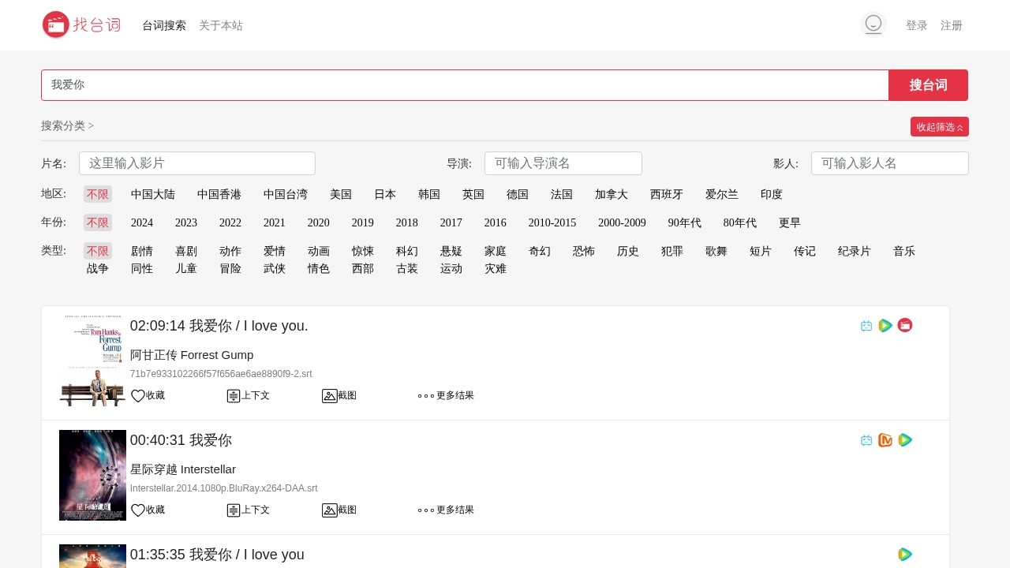Click the user avatar face icon
Screen dimensions: 1010x568
coord(873,24)
